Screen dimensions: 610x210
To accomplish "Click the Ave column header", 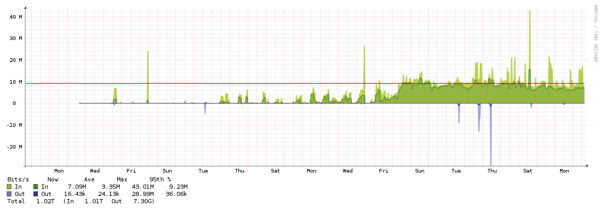I will click(89, 179).
